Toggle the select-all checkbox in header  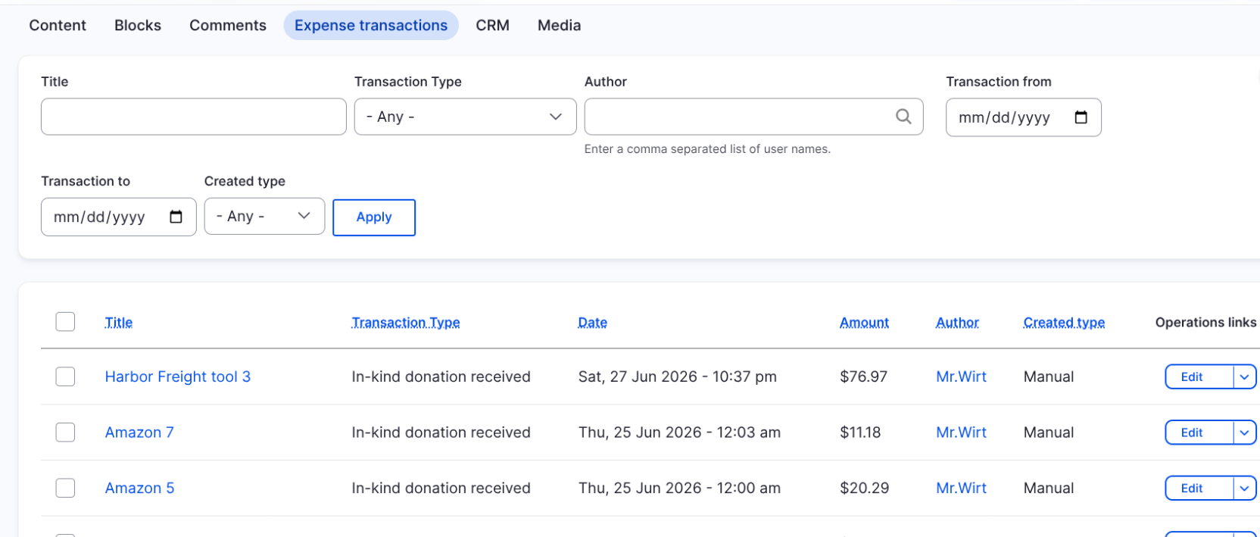pyautogui.click(x=65, y=322)
